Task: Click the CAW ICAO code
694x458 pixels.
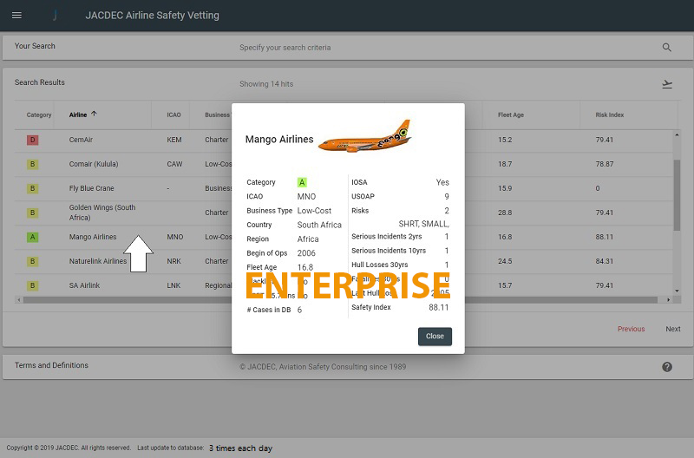Action: coord(174,164)
